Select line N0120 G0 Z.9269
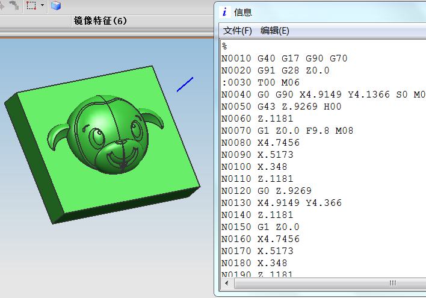This screenshot has width=426, height=298. tap(266, 191)
